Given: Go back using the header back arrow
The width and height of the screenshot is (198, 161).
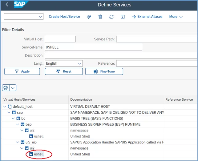Looking at the screenshot, I should (x=7, y=5).
